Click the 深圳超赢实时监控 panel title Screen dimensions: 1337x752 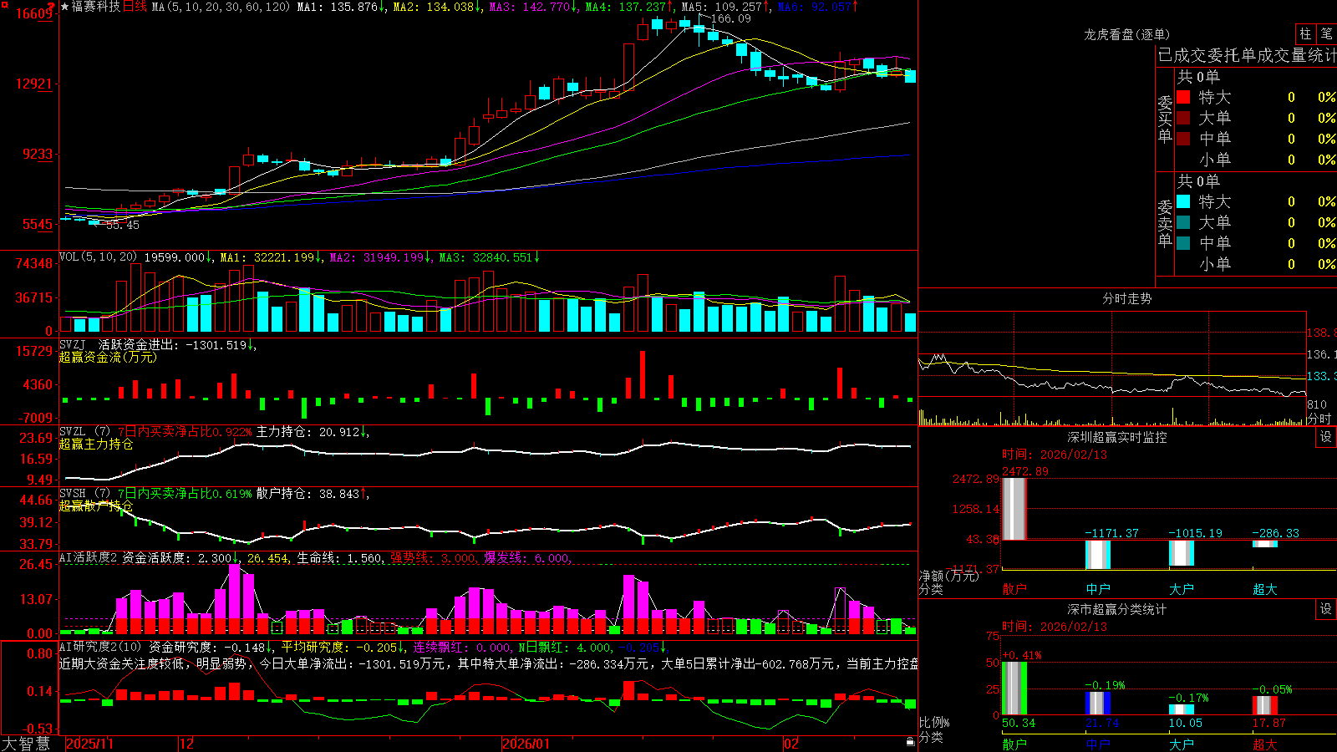(x=1116, y=437)
